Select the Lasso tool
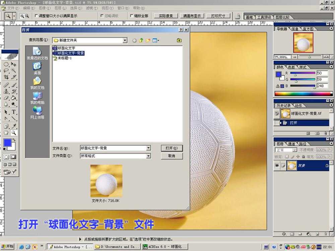335x251 pixels. pyautogui.click(x=6, y=71)
